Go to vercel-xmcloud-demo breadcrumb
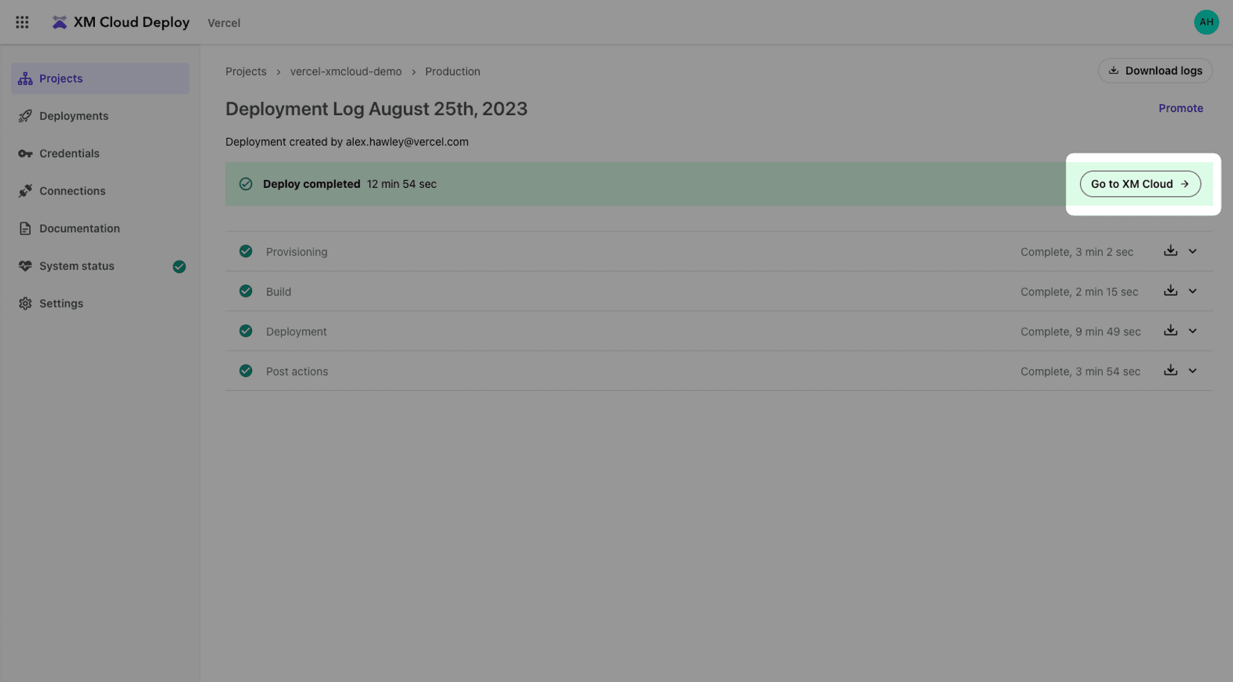Viewport: 1233px width, 682px height. [346, 71]
